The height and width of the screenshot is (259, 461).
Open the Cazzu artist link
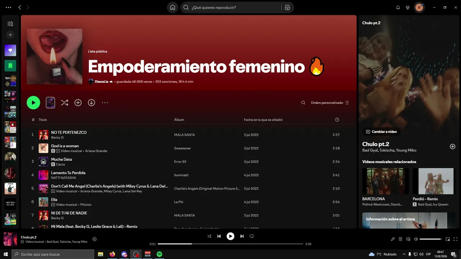click(x=60, y=164)
